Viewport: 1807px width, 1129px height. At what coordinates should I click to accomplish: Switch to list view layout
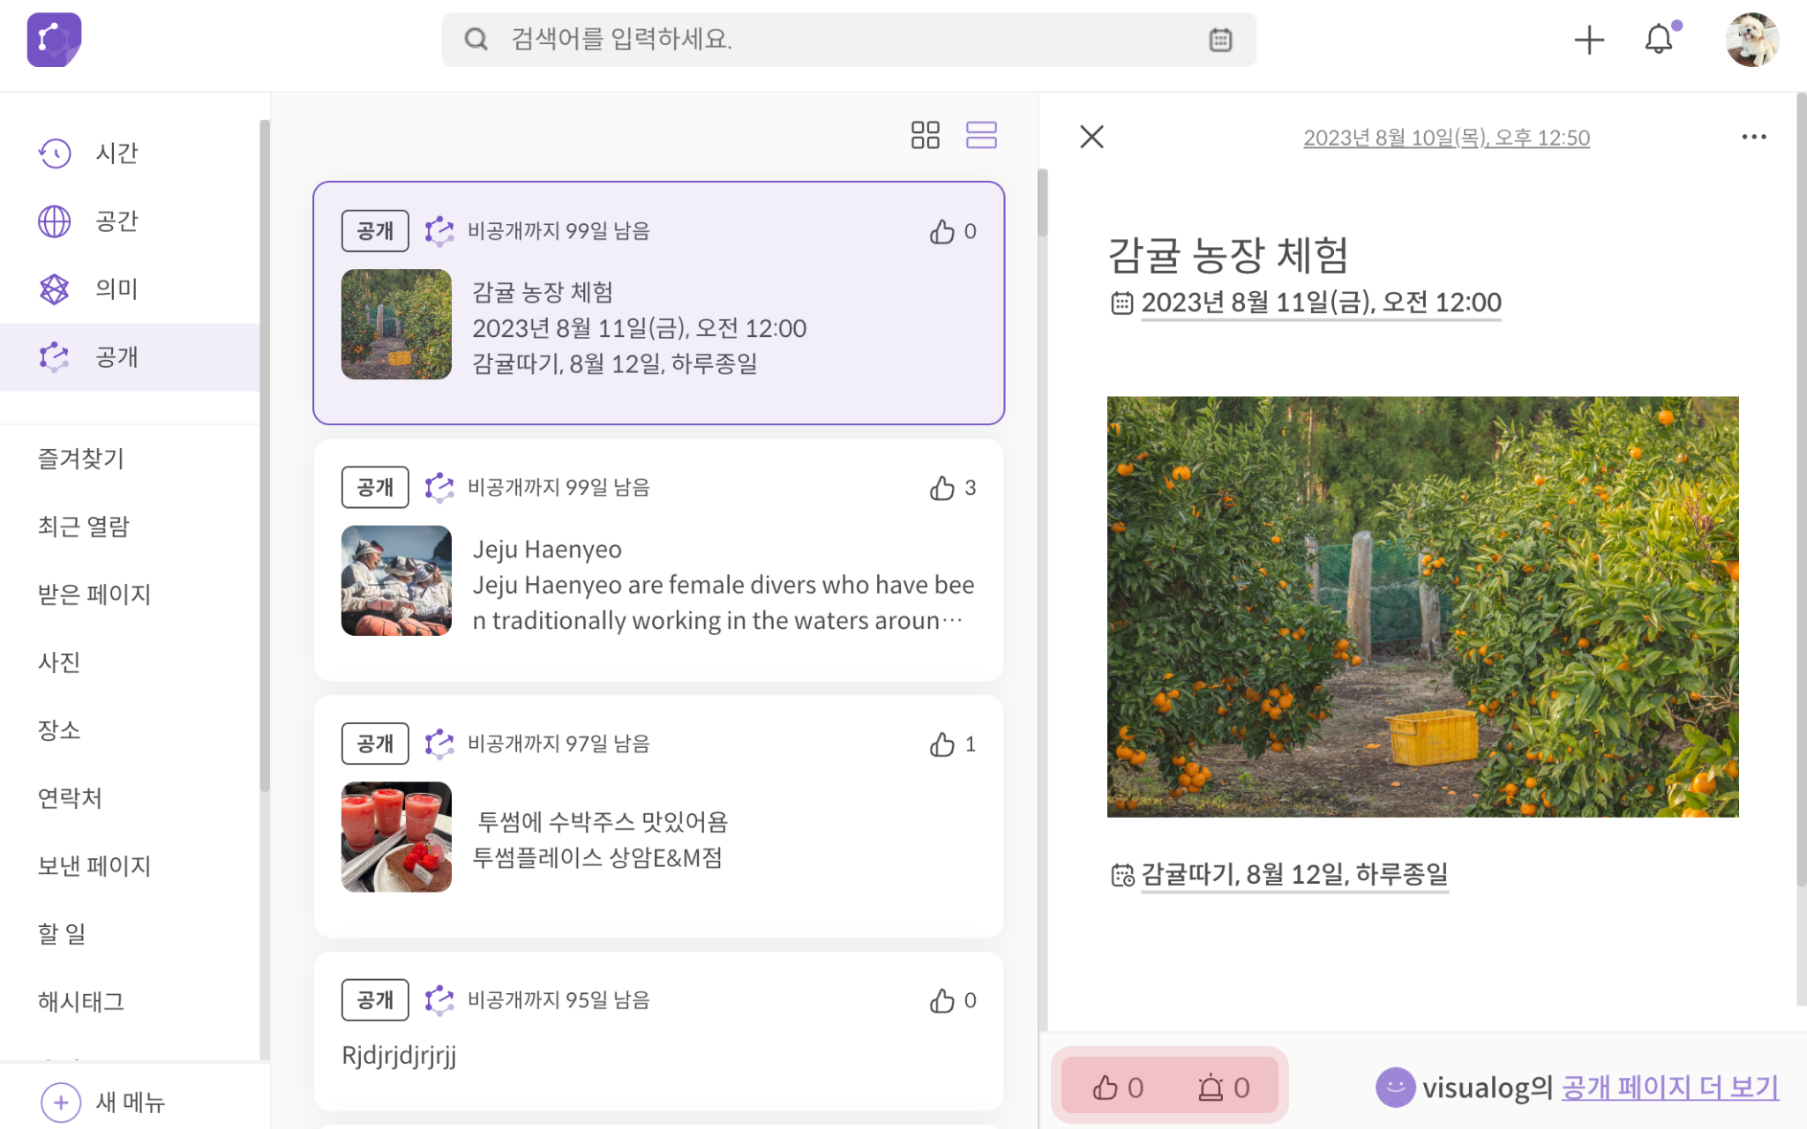981,135
